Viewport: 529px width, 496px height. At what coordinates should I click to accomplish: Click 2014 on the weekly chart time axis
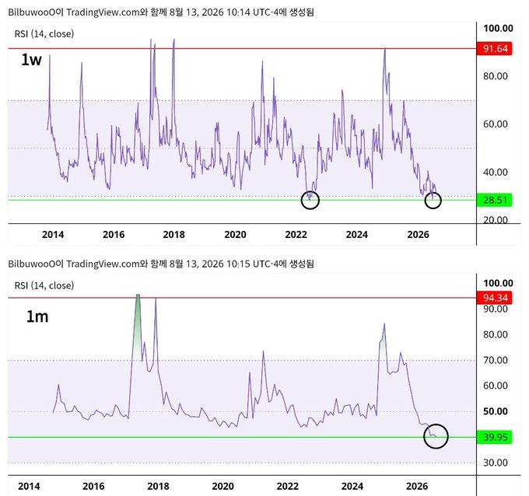click(53, 235)
